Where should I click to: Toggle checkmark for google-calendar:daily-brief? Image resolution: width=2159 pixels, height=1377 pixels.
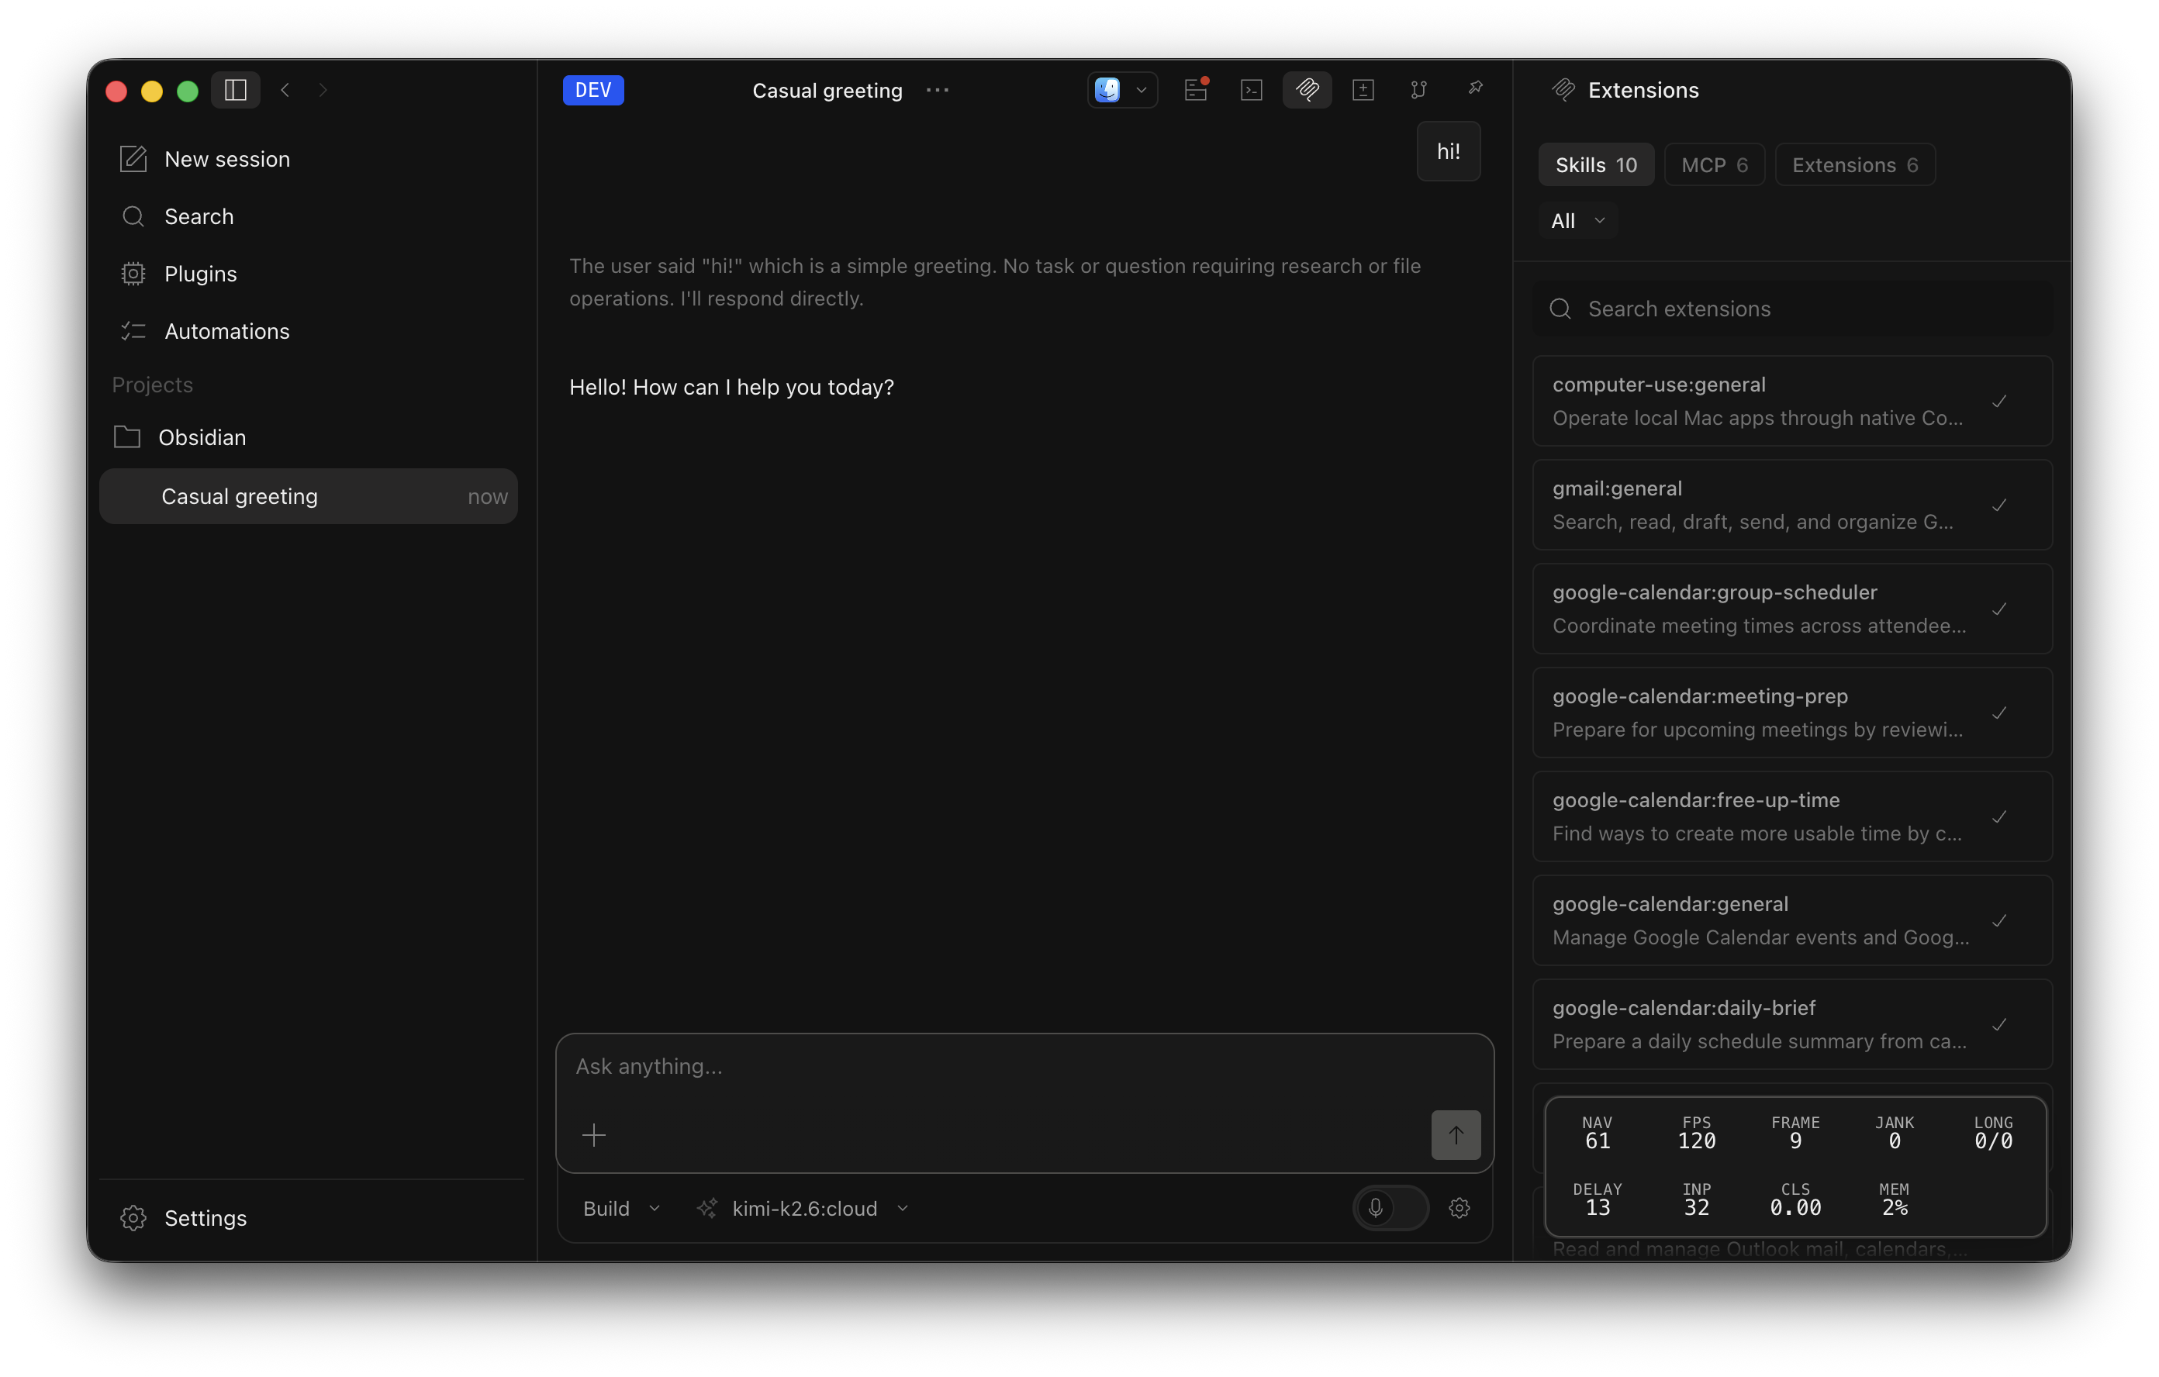1998,1025
